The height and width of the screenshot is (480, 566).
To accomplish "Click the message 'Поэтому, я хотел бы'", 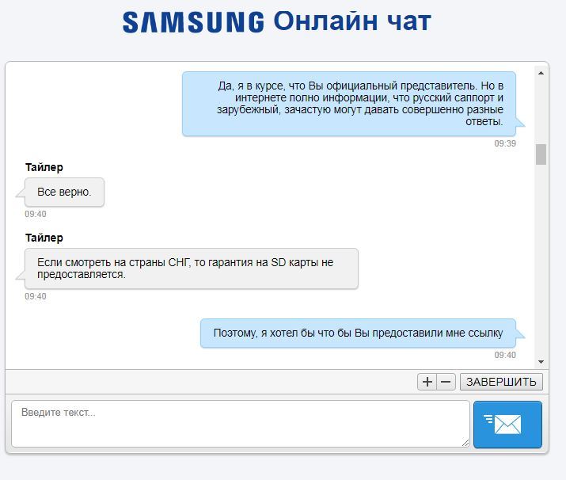I will pos(358,333).
